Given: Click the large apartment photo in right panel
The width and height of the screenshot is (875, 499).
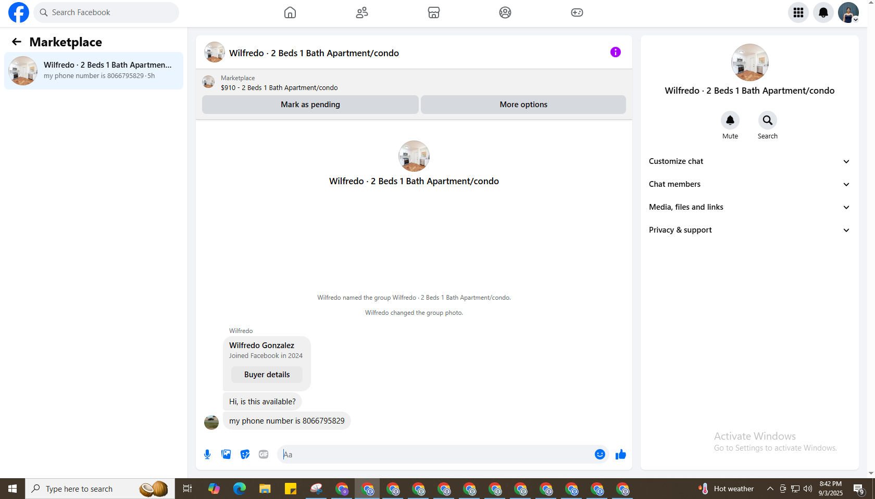Looking at the screenshot, I should point(750,62).
